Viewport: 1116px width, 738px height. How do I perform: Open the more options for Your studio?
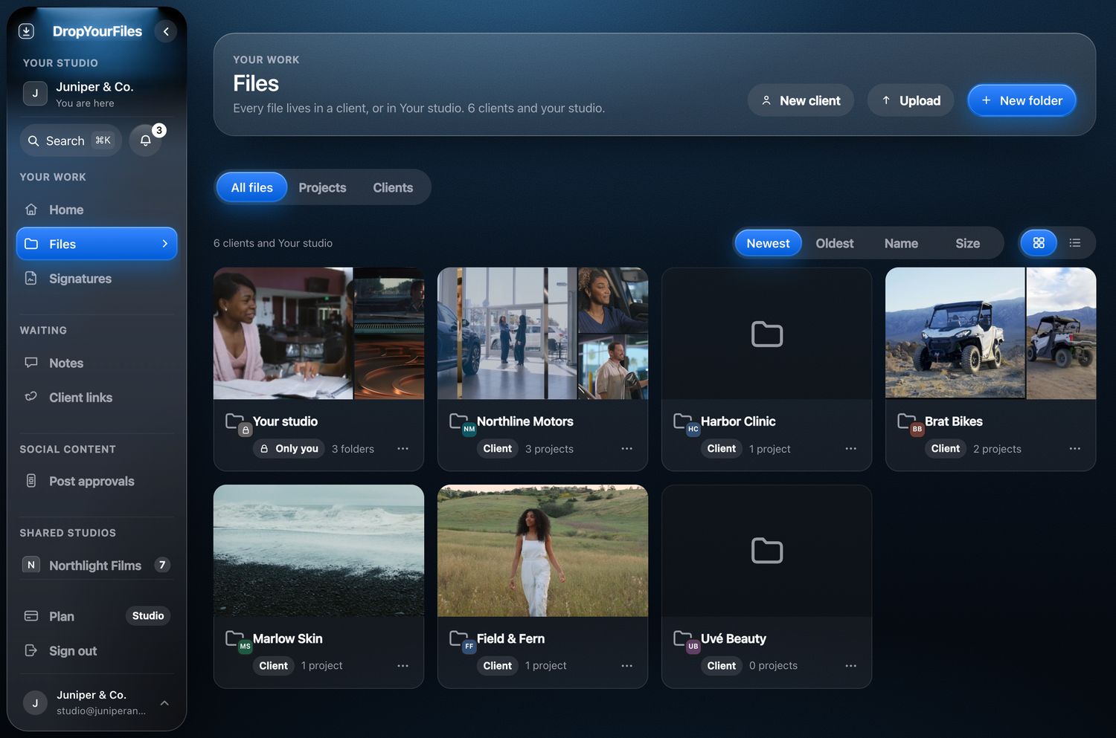(x=403, y=449)
